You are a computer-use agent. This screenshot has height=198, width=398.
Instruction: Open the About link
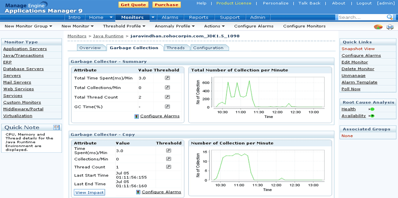(339, 3)
